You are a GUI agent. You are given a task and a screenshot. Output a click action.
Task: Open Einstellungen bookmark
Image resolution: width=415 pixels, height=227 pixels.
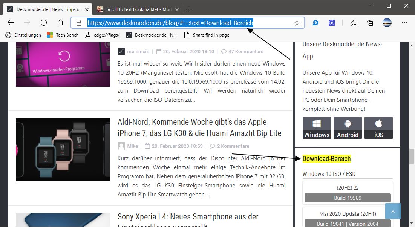23,35
